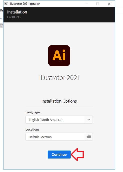
Task: Click the installer icon in title bar
Action: [6, 4]
